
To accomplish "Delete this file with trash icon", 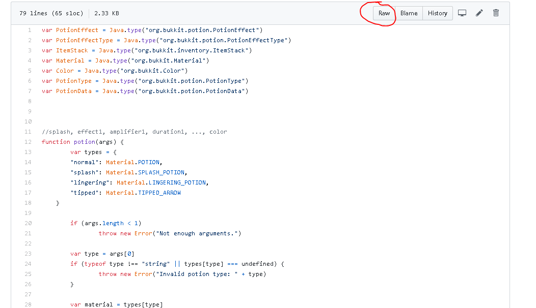I will (496, 13).
